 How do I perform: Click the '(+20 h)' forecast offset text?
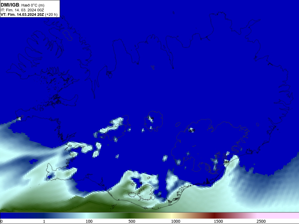point(51,15)
